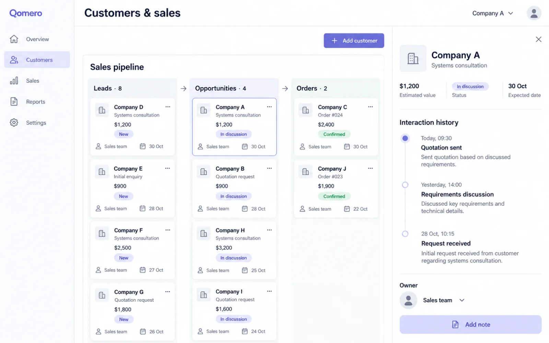Open the Overview page from the sidebar
Screen dimensions: 549x343
click(37, 39)
